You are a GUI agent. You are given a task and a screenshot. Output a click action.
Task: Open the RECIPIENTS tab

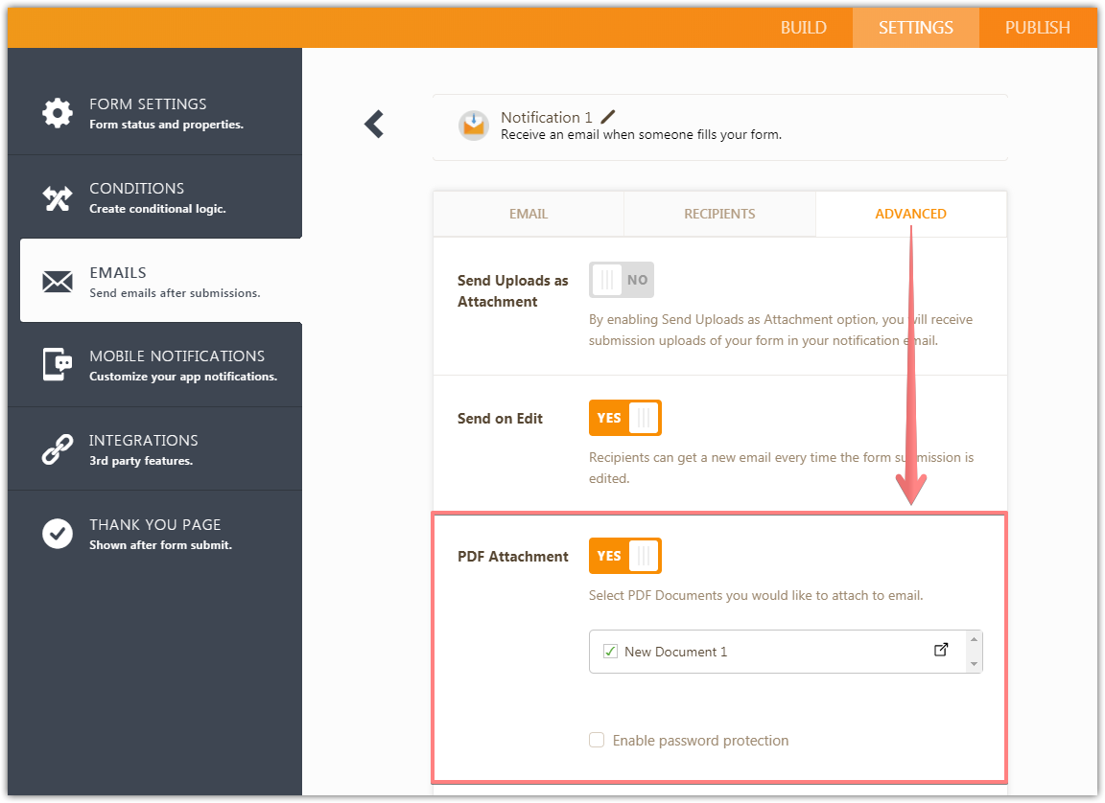(x=719, y=214)
